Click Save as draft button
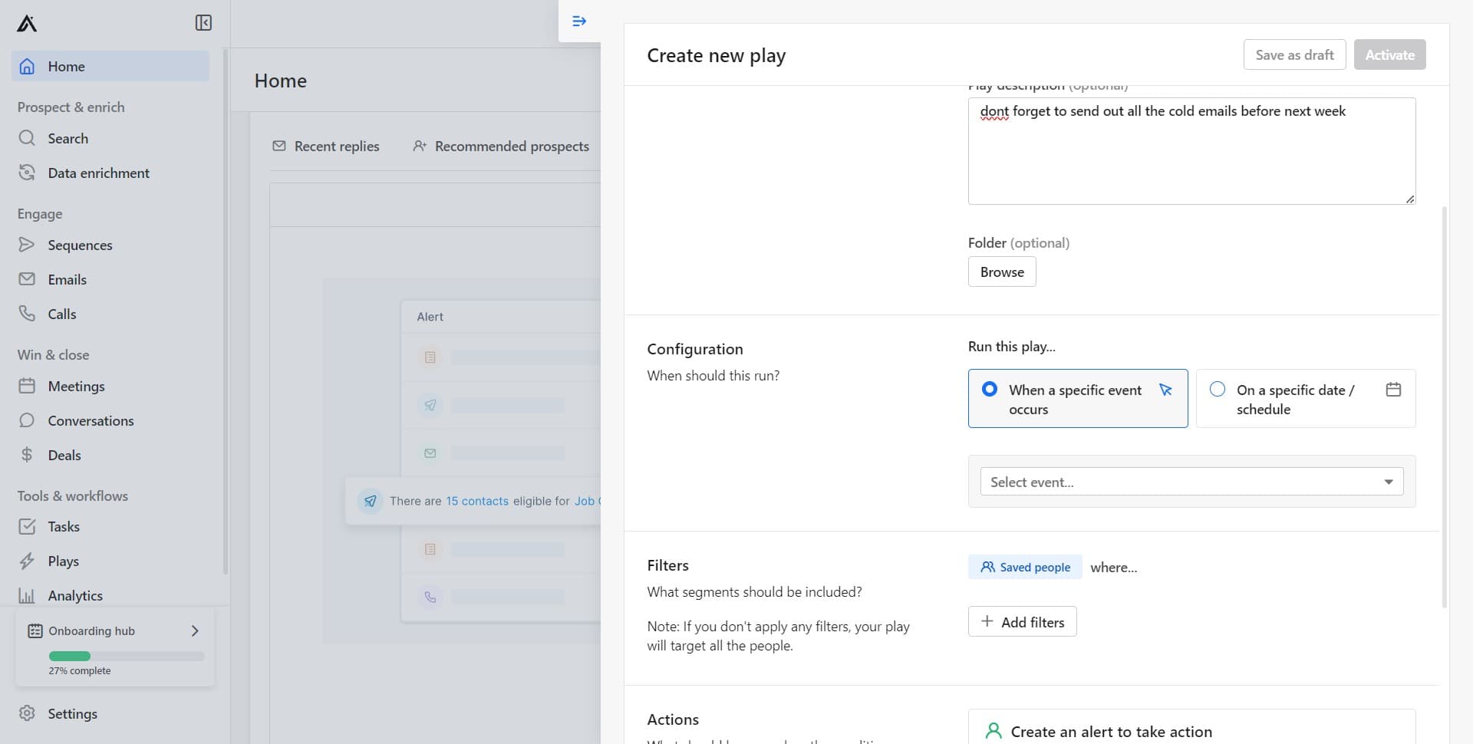1473x744 pixels. point(1294,55)
